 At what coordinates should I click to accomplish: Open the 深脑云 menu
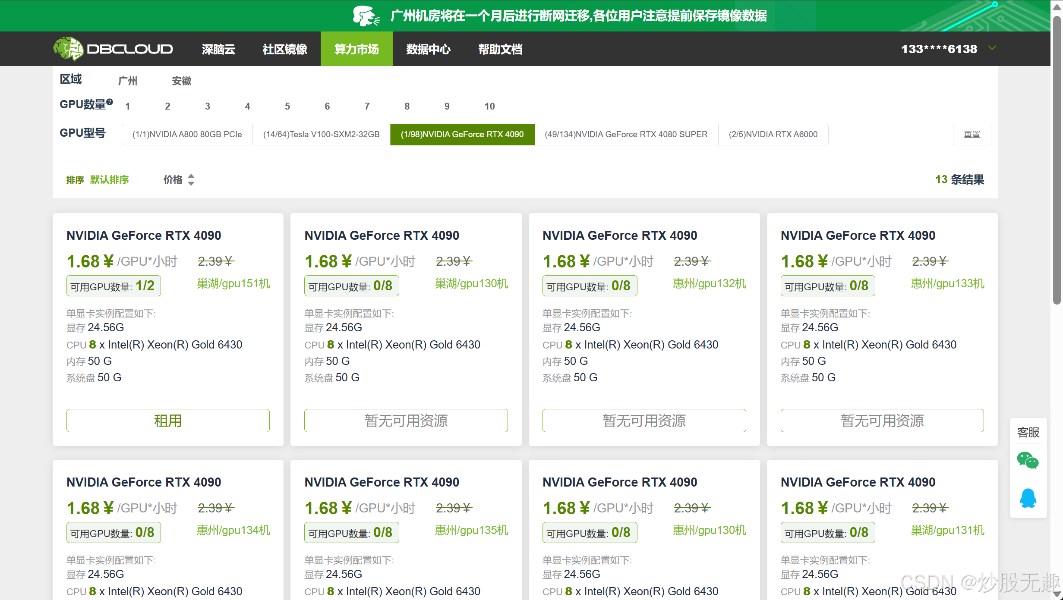219,49
